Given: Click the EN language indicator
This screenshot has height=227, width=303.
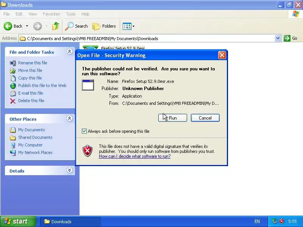Looking at the screenshot, I should pyautogui.click(x=257, y=221).
